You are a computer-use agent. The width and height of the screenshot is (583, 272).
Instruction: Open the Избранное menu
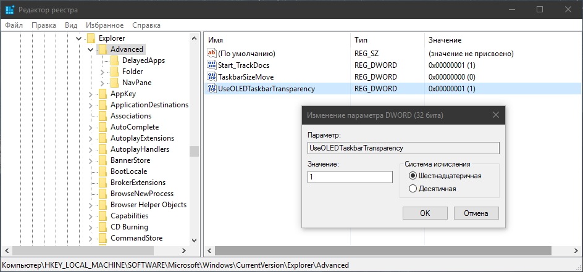pos(105,25)
